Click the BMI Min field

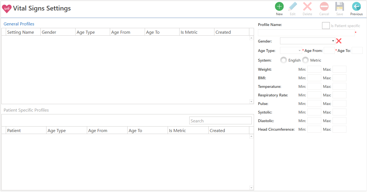[x=314, y=78]
